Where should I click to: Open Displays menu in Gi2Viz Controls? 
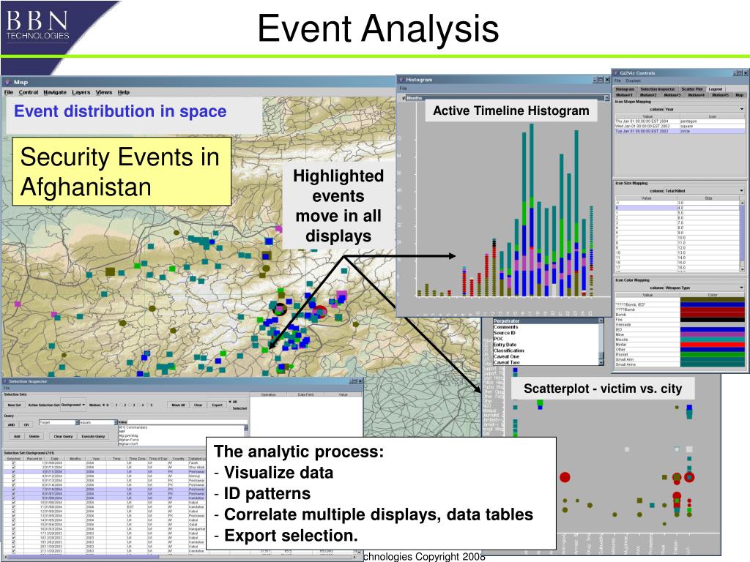[x=634, y=80]
